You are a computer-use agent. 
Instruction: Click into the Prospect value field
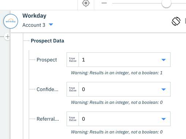(x=118, y=60)
